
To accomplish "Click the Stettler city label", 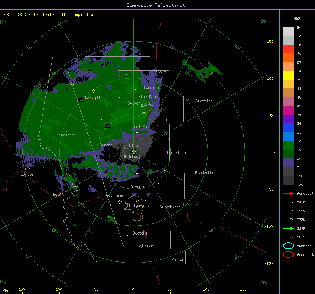I will click(204, 101).
